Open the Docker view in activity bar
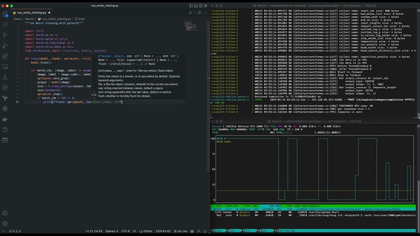This screenshot has width=420, height=236. point(5,119)
